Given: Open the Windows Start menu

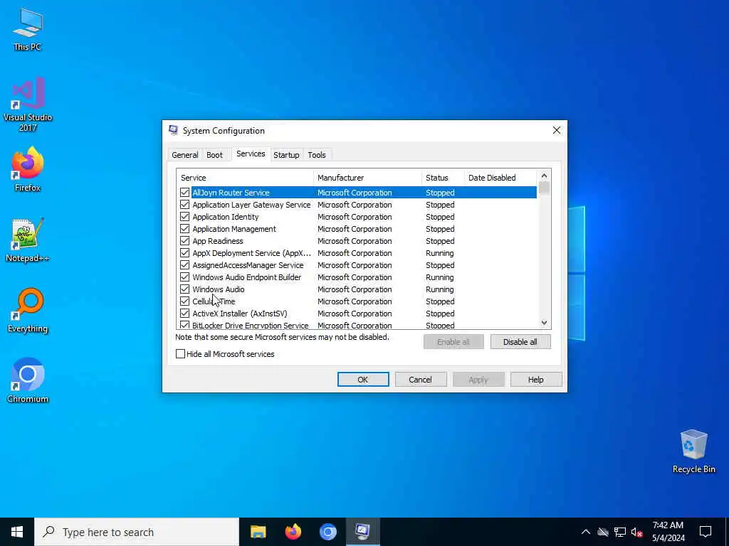Looking at the screenshot, I should point(17,532).
